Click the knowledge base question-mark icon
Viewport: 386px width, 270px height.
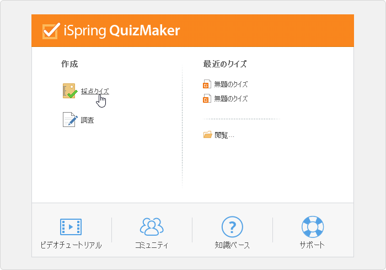[232, 226]
